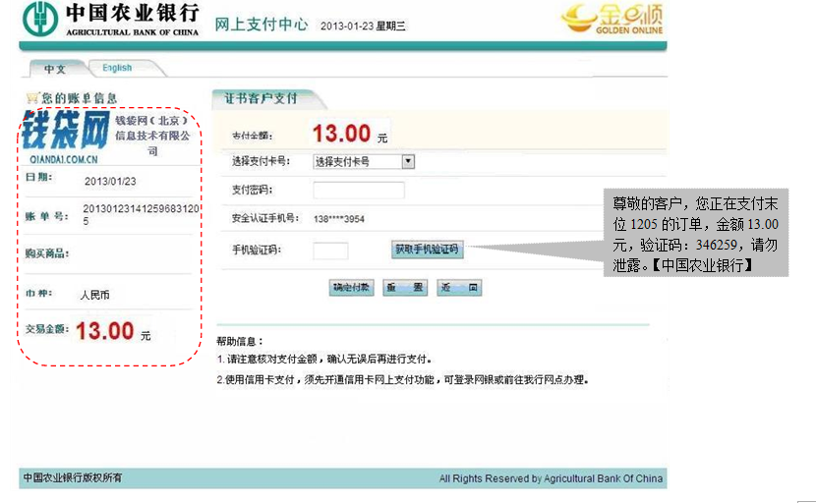This screenshot has width=816, height=503.
Task: Click the shopping cart icon beside 您的账单信息
Action: (32, 98)
